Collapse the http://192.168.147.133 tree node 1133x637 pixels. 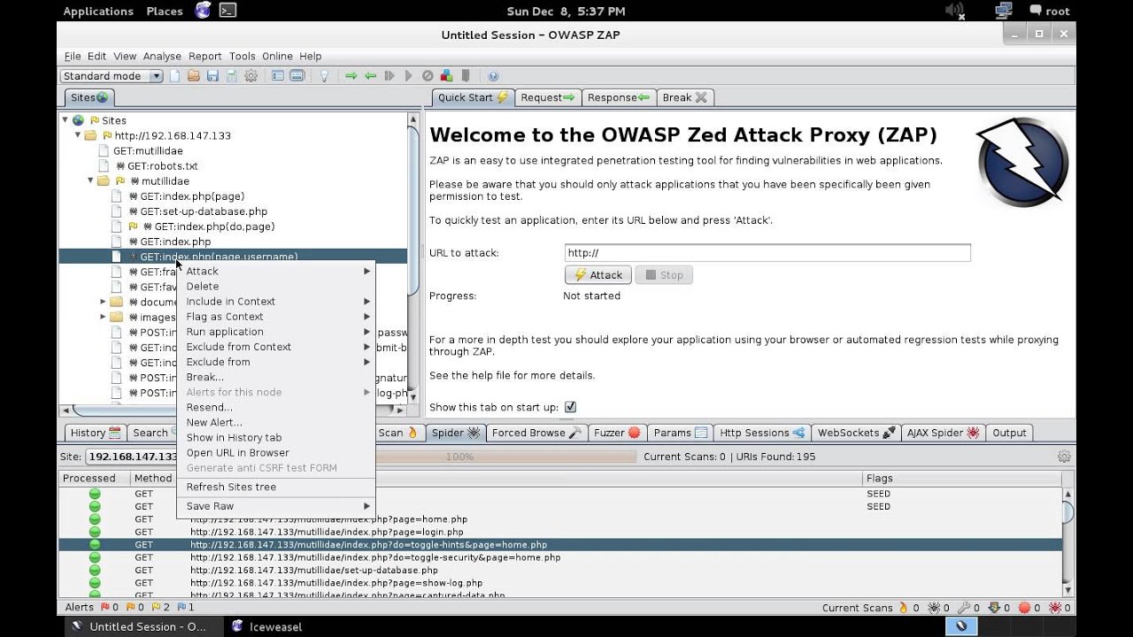(x=78, y=135)
